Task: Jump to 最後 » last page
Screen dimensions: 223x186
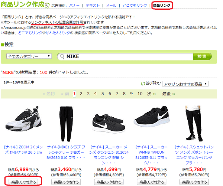Action: pos(168,94)
